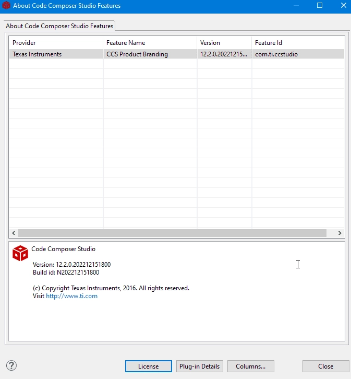Click the left arrow of the horizontal scrollbar
The image size is (351, 379).
point(14,233)
